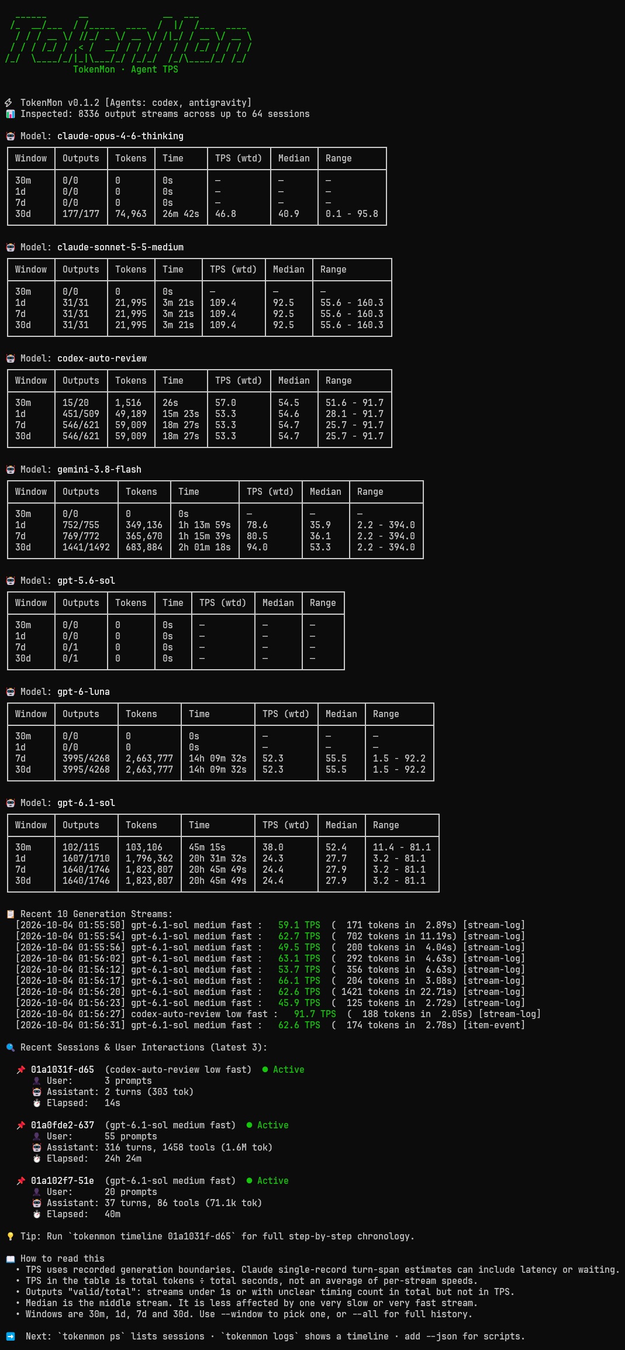
Task: Select the 'TokenMon · Agent TPS' subtitle text
Action: 126,70
